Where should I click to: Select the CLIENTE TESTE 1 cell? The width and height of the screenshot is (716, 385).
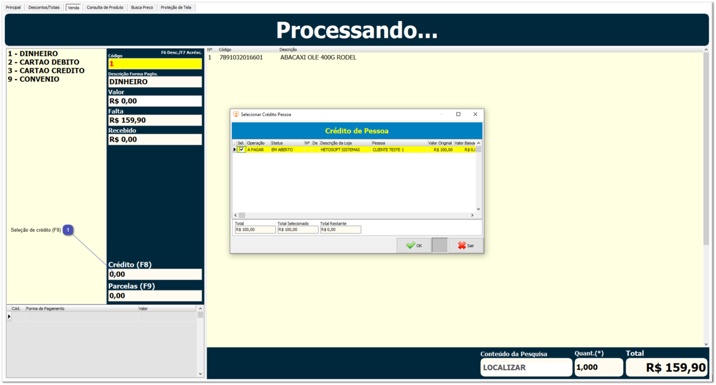pyautogui.click(x=399, y=150)
